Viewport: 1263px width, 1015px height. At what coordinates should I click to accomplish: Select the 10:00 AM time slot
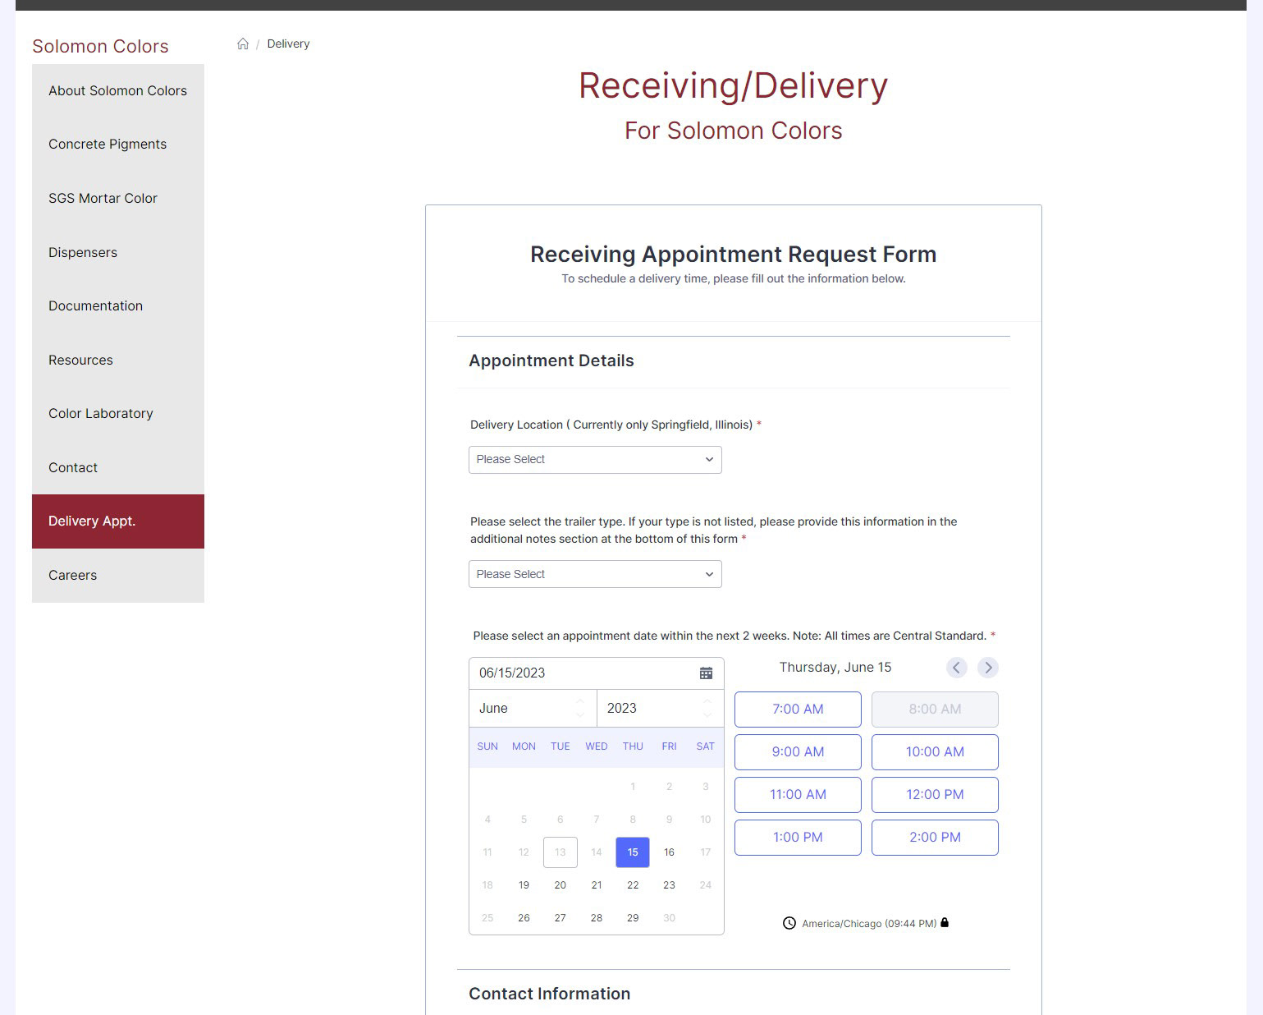click(x=935, y=752)
